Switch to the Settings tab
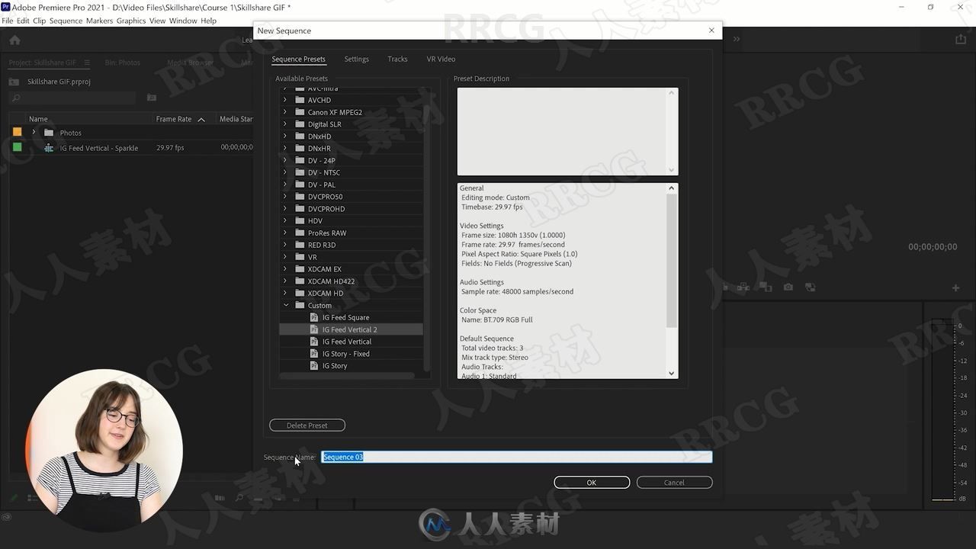This screenshot has height=549, width=976. coord(356,59)
